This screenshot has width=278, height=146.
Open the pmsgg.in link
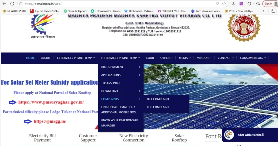(x=50, y=121)
